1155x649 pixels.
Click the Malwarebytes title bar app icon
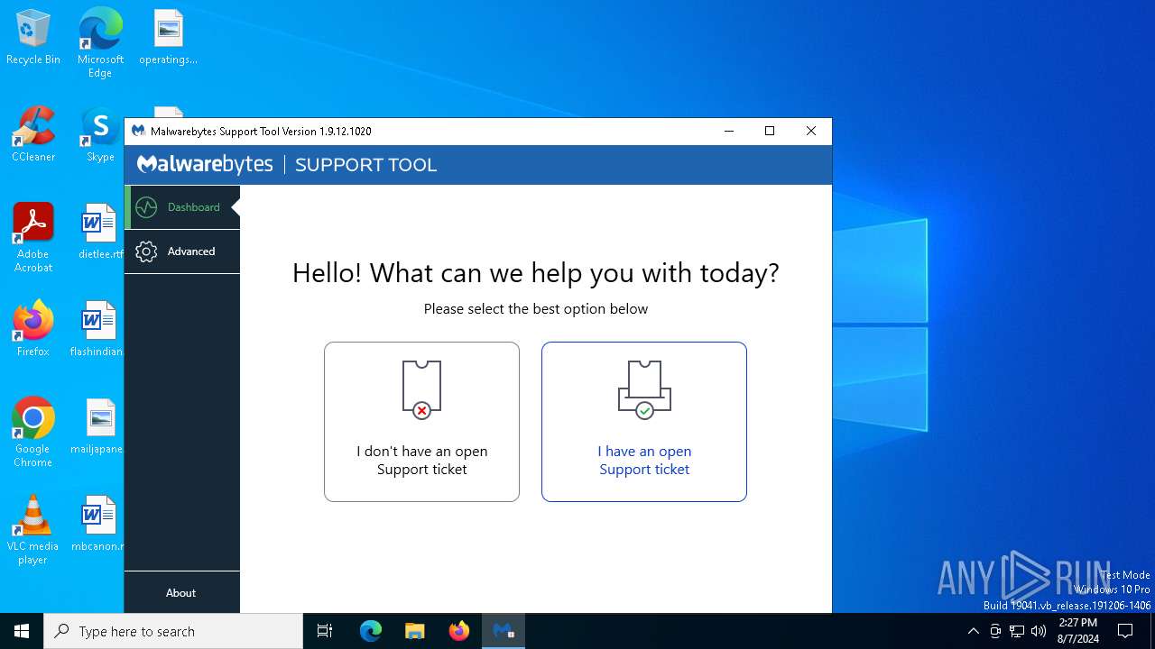(138, 131)
